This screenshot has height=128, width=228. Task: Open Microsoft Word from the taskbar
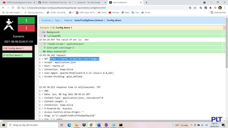click(x=99, y=125)
